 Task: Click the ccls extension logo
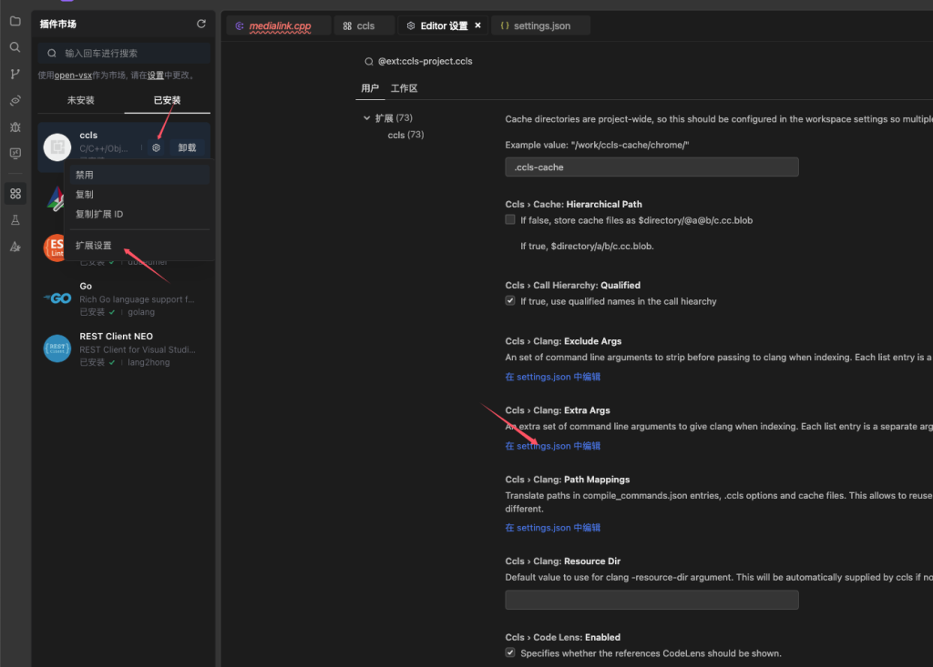57,147
